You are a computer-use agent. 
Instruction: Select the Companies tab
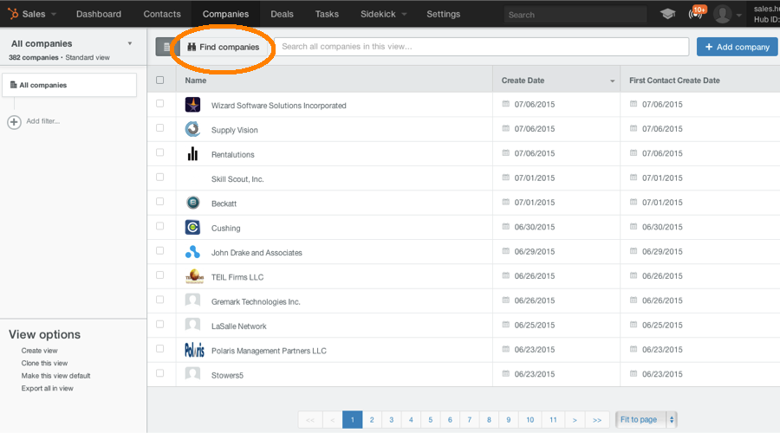tap(225, 14)
